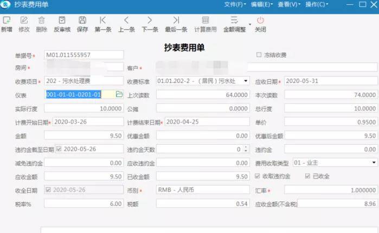Toggle the 收取违约金 checkbox
This screenshot has width=379, height=233.
(x=257, y=176)
